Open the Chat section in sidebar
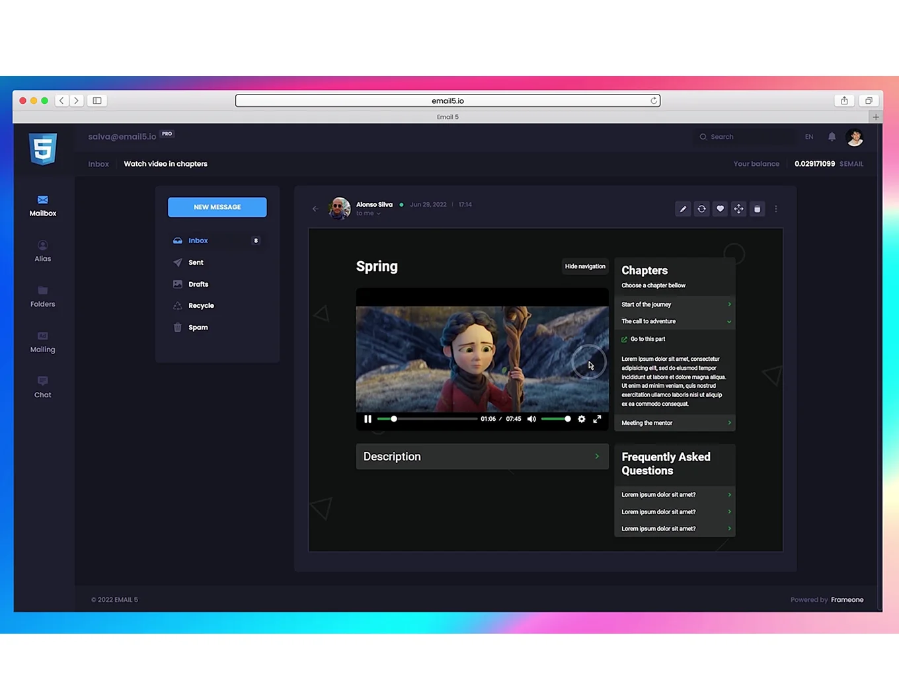The image size is (899, 674). pyautogui.click(x=43, y=387)
